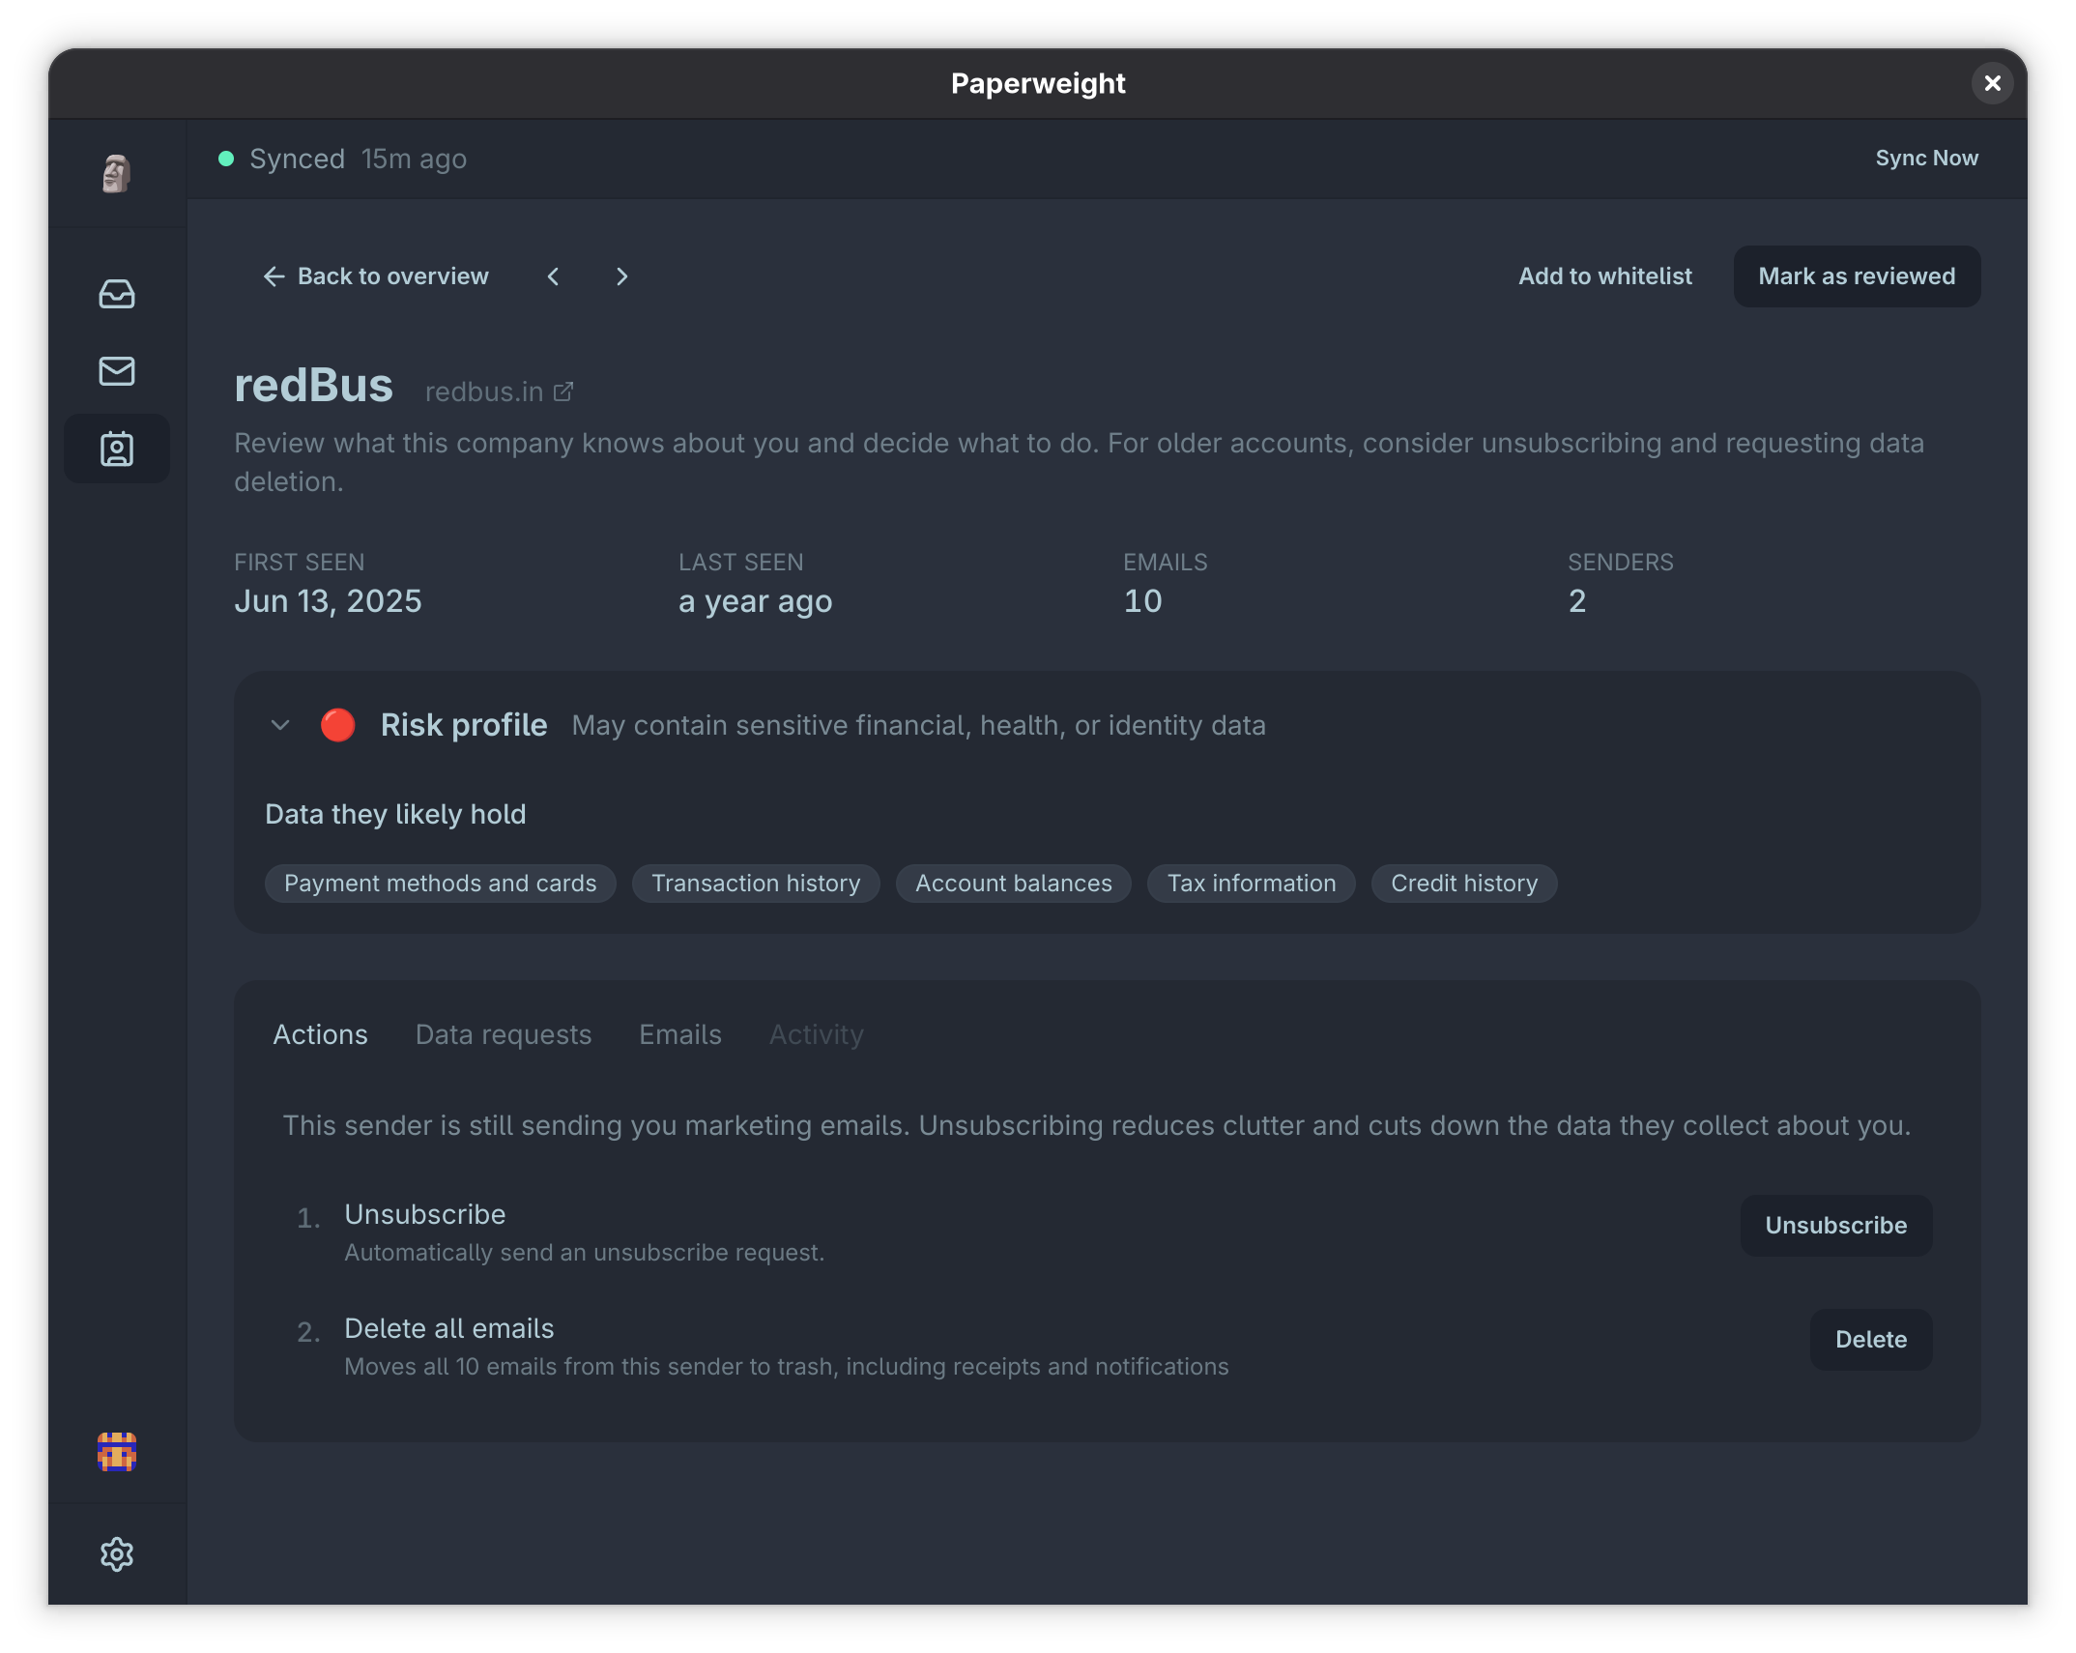The height and width of the screenshot is (1653, 2076).
Task: Click the 'Synced' status text
Action: [298, 159]
